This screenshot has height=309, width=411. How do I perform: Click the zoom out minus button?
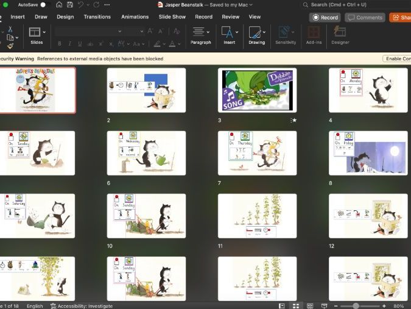click(x=335, y=306)
